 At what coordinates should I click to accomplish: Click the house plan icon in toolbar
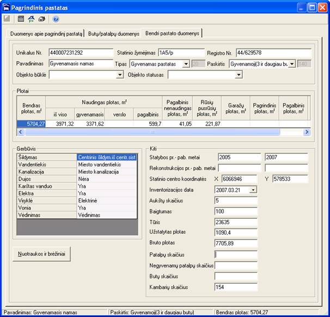31,19
